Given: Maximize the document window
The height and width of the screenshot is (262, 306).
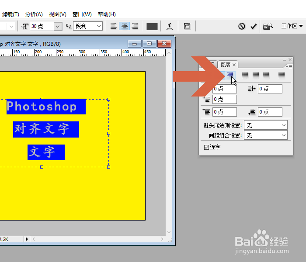Looking at the screenshot, I should click(150, 44).
